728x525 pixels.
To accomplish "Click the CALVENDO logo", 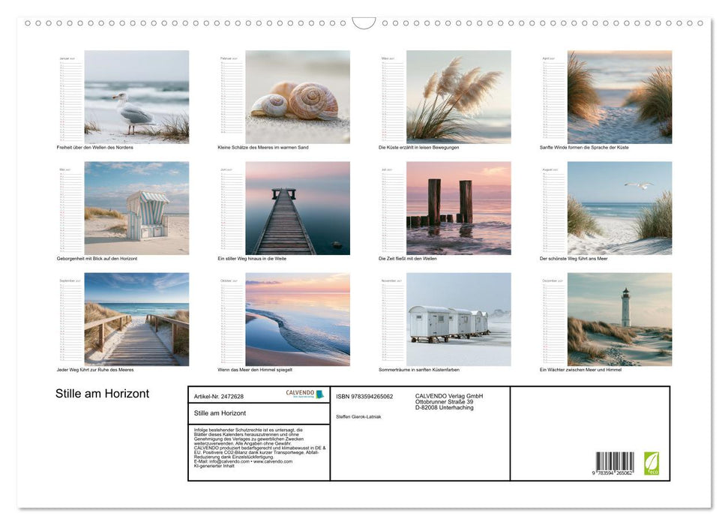I will [304, 394].
